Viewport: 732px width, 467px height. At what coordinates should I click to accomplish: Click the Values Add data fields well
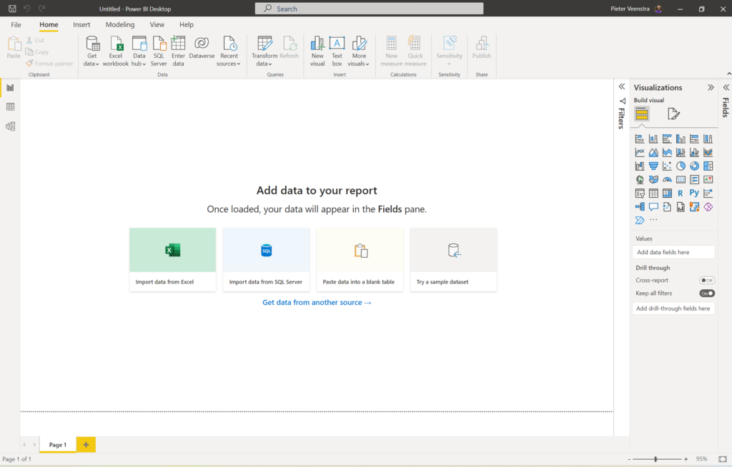click(673, 252)
